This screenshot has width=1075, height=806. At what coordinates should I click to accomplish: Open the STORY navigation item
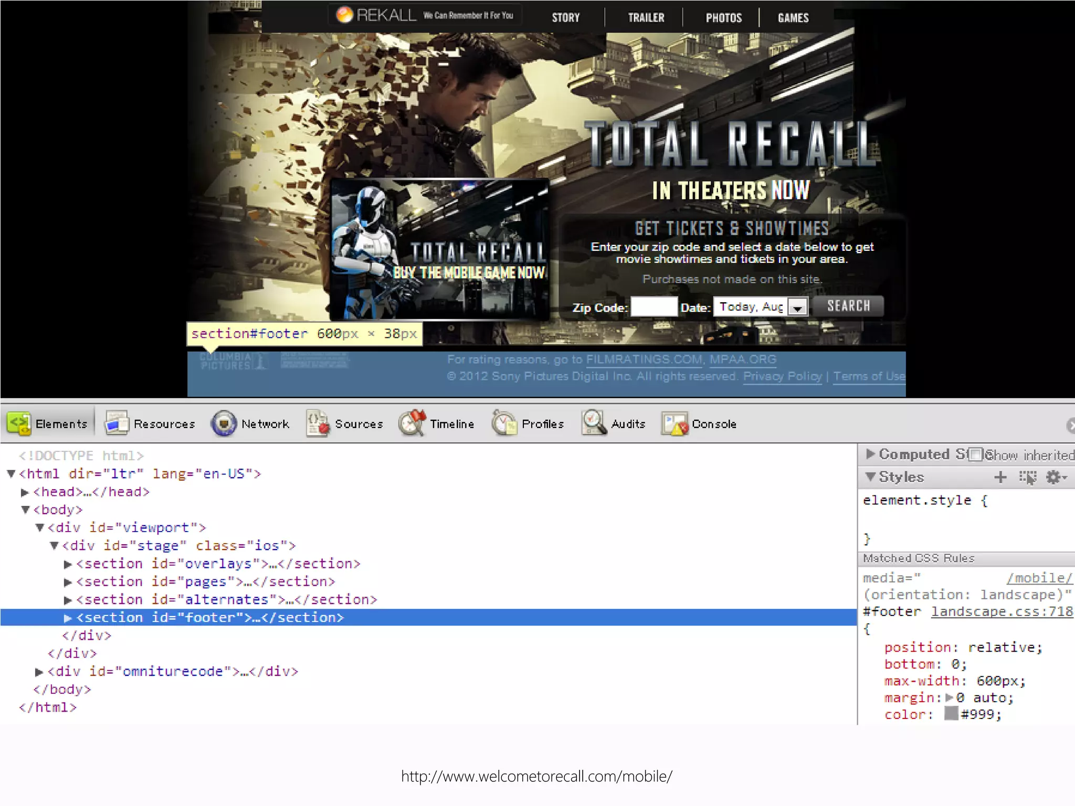(566, 18)
